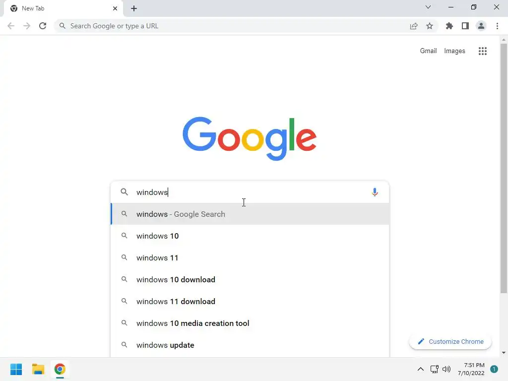Open the Images link

(x=454, y=51)
